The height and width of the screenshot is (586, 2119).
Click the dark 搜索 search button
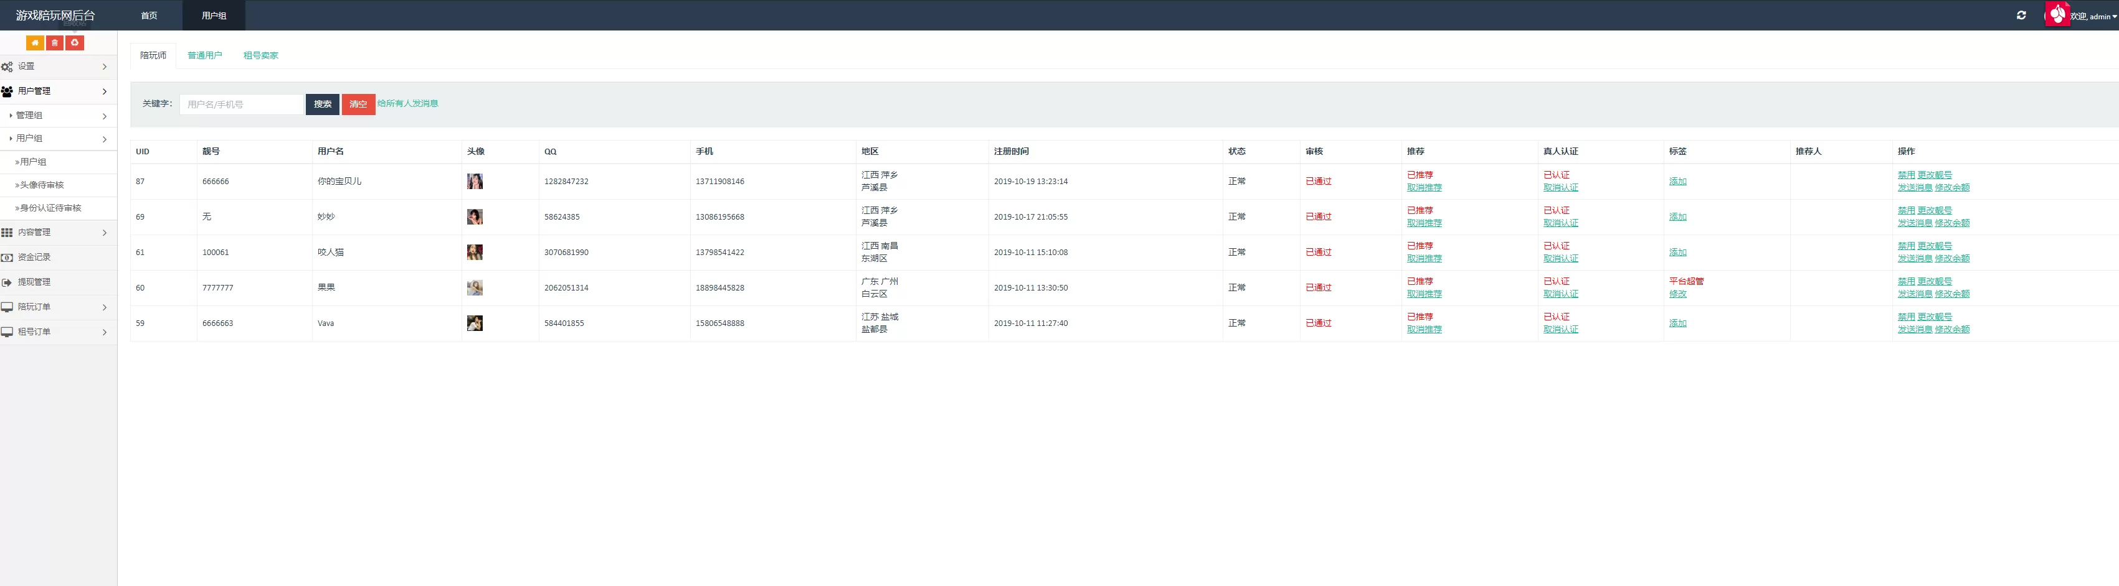(323, 105)
